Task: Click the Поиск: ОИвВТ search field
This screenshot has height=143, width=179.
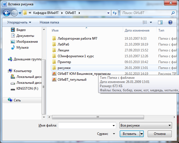Action: pos(146,13)
